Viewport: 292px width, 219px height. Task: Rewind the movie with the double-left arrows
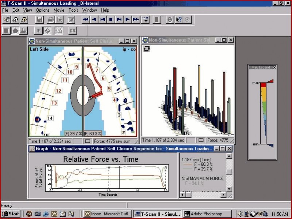[86, 19]
